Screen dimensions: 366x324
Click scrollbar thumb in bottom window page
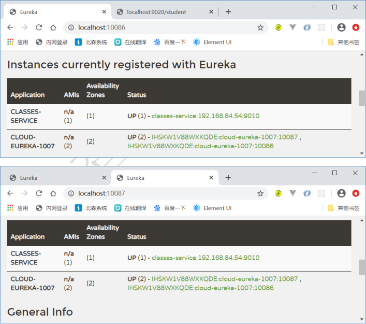point(362,267)
